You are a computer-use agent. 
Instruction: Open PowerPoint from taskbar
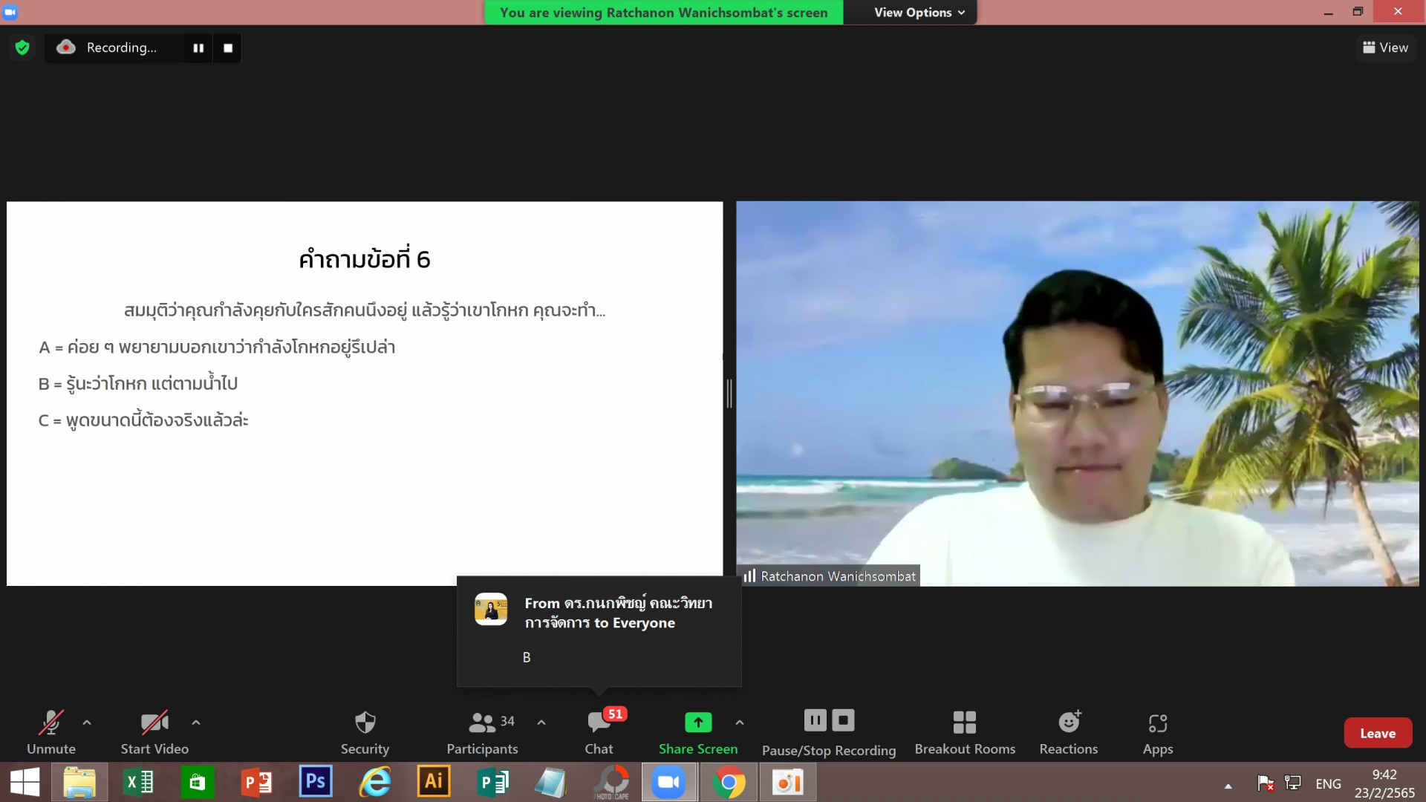tap(256, 782)
